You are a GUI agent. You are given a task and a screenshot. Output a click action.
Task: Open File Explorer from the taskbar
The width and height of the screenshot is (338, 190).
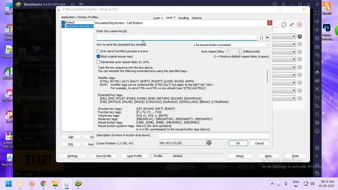coord(55,184)
